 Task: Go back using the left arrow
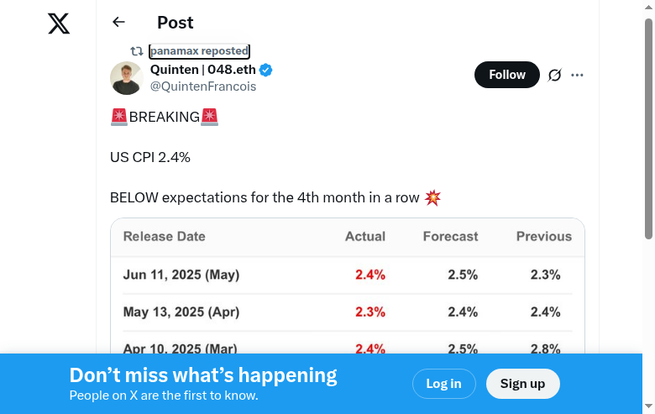[x=118, y=23]
